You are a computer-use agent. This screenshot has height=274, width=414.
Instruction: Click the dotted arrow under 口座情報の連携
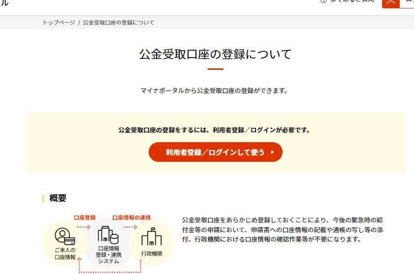click(130, 227)
